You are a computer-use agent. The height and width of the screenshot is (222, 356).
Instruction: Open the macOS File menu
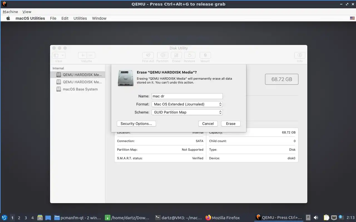point(53,18)
